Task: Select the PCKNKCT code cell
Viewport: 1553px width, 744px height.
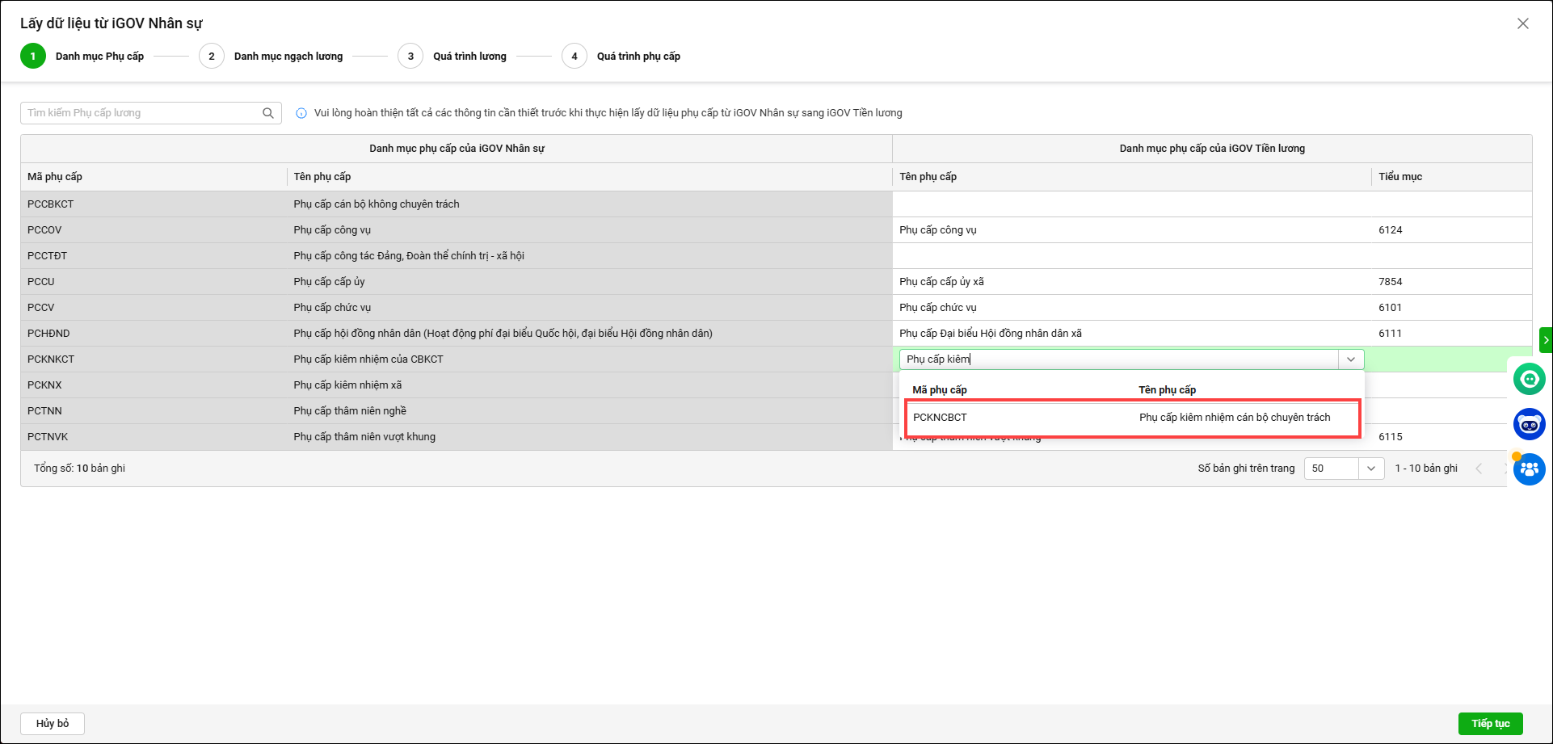Action: click(x=154, y=359)
